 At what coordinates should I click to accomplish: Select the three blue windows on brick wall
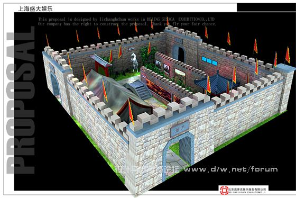(x=209, y=61)
